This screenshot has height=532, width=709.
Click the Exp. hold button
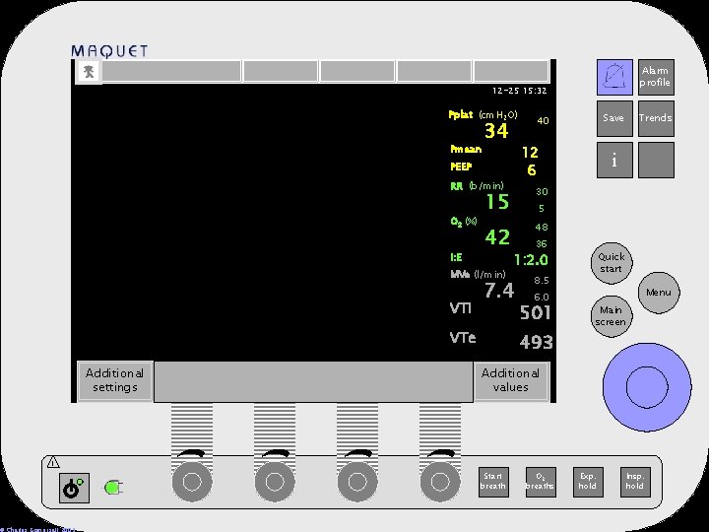(x=588, y=482)
